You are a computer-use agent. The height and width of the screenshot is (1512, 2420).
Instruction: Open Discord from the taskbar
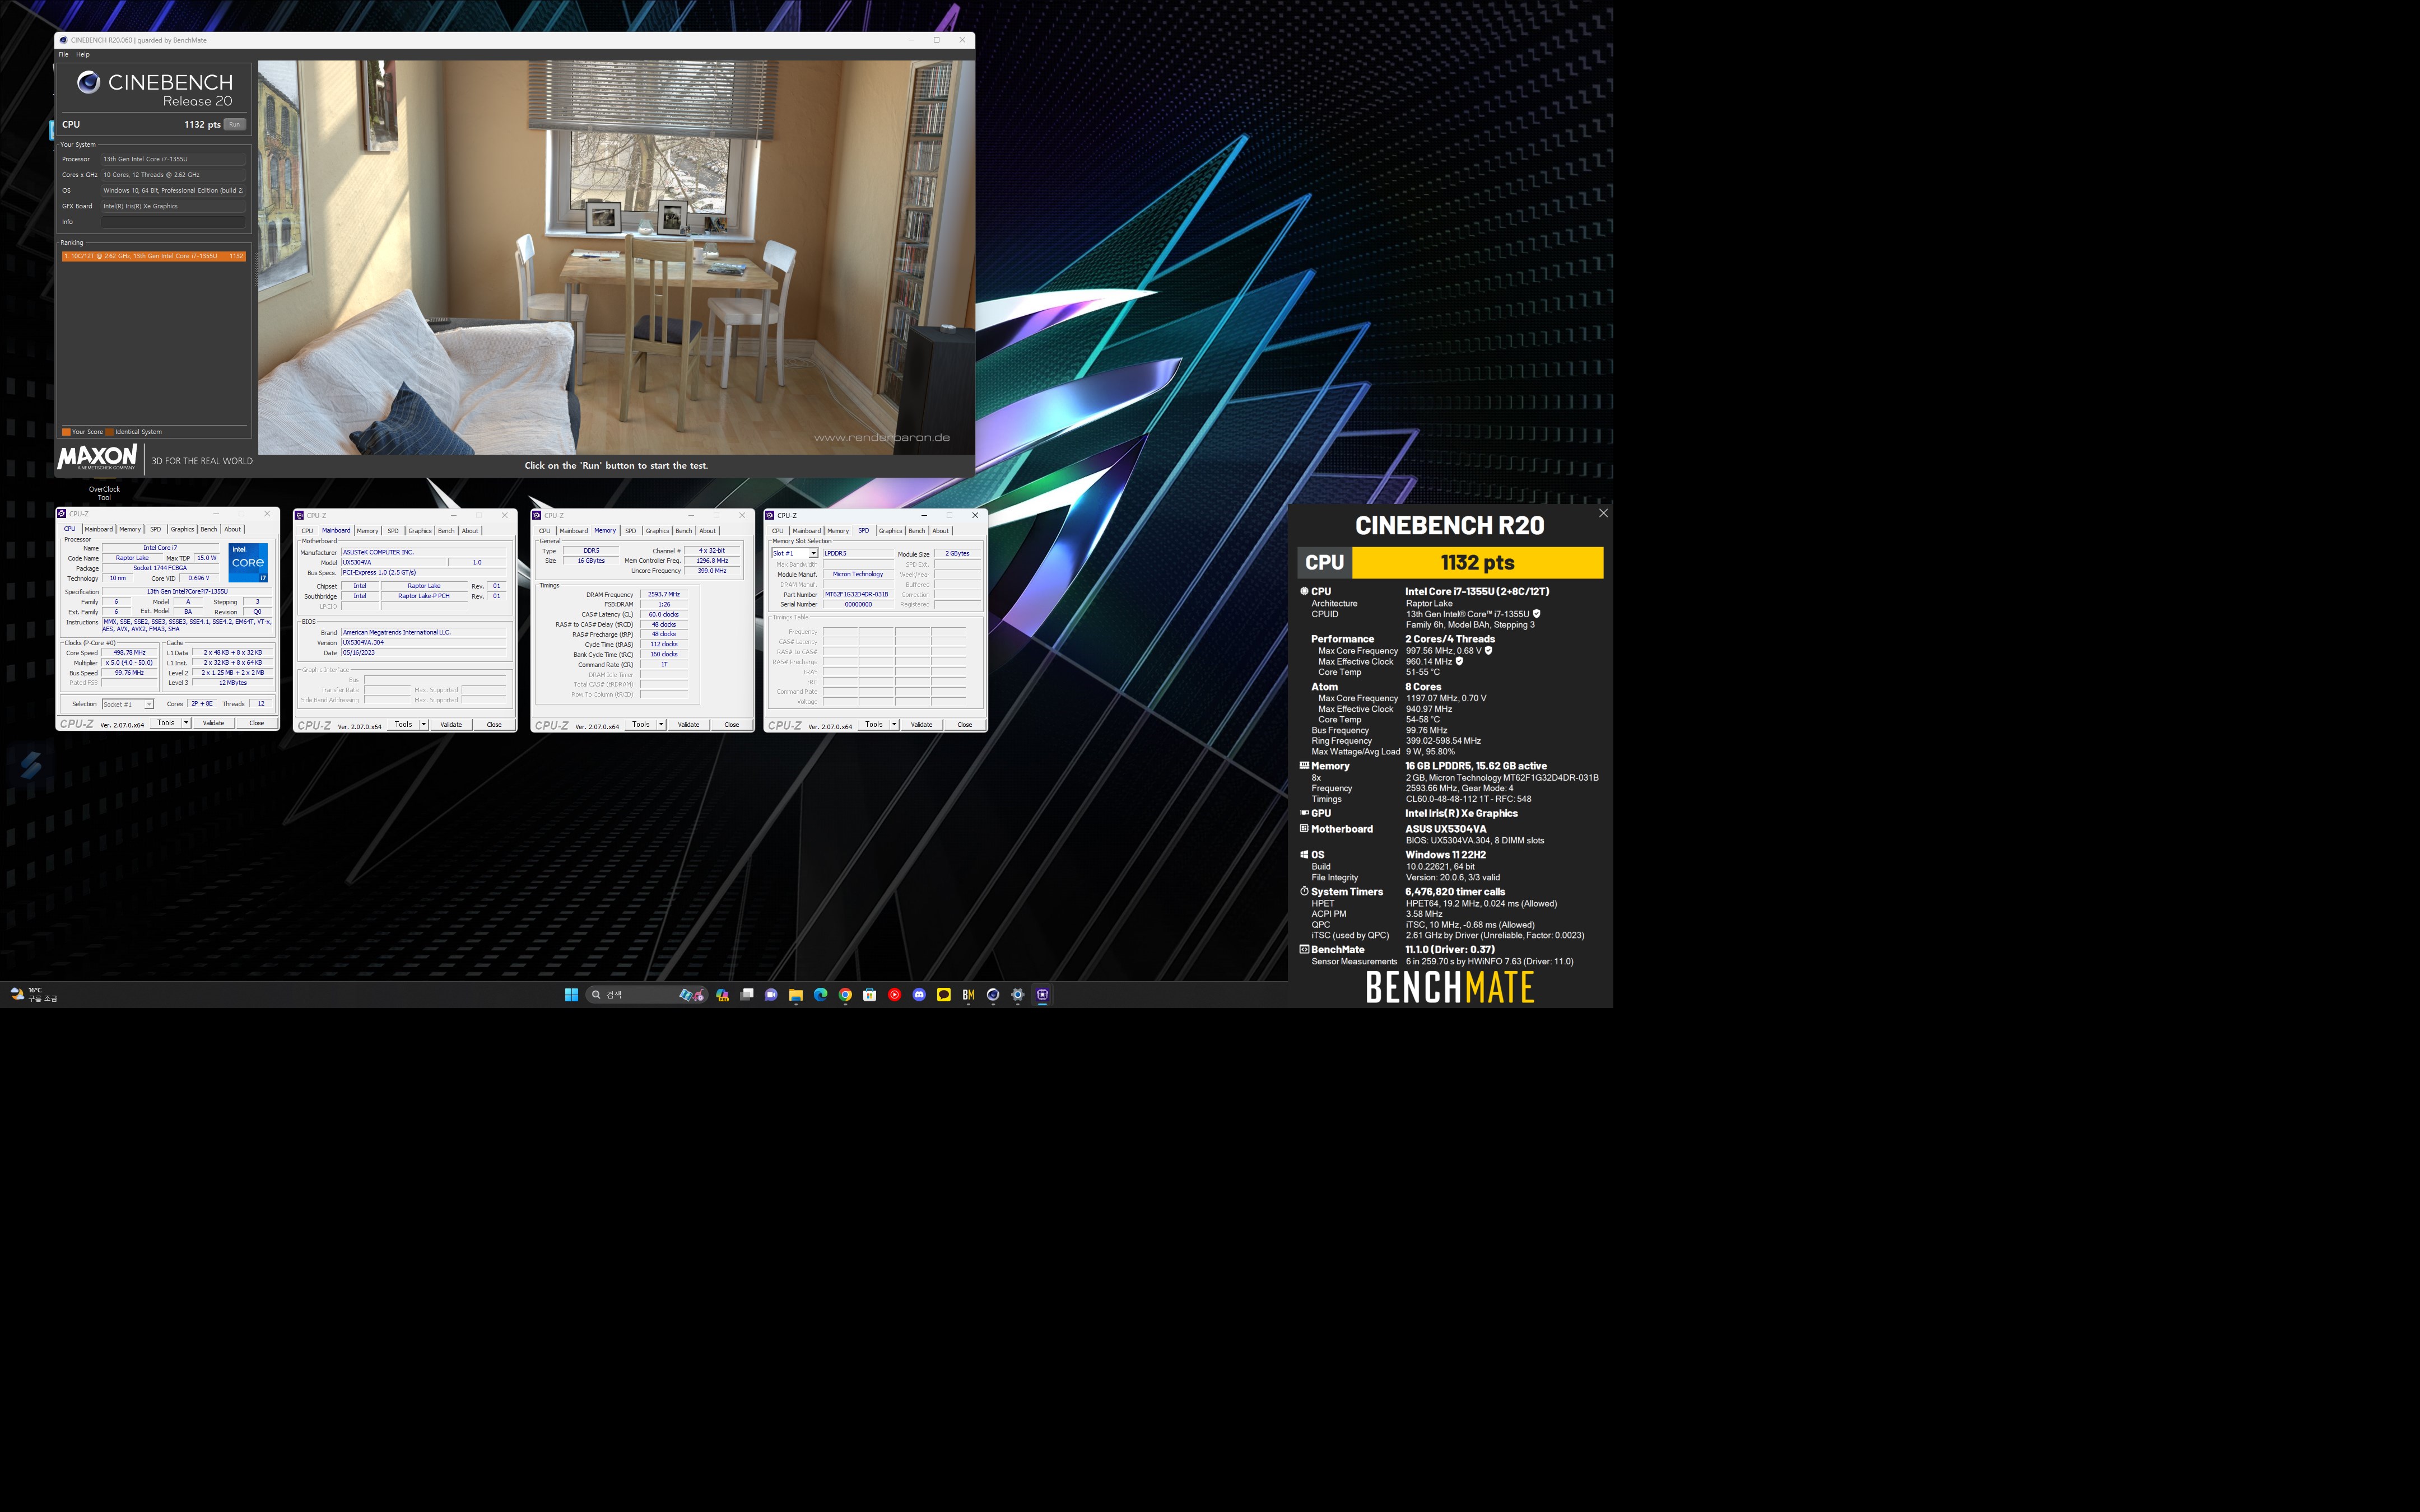[919, 995]
